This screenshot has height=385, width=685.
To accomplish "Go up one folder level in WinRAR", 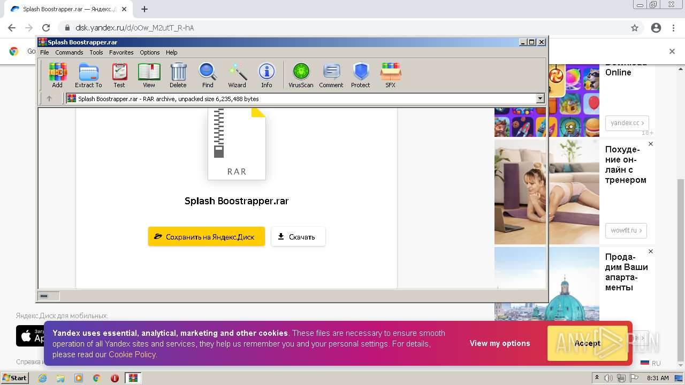I will pyautogui.click(x=49, y=98).
